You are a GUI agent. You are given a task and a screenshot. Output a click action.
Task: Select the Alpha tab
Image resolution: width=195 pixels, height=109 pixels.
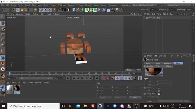178,63
